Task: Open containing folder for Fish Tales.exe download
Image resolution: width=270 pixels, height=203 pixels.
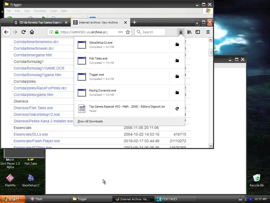Action: coord(177,61)
